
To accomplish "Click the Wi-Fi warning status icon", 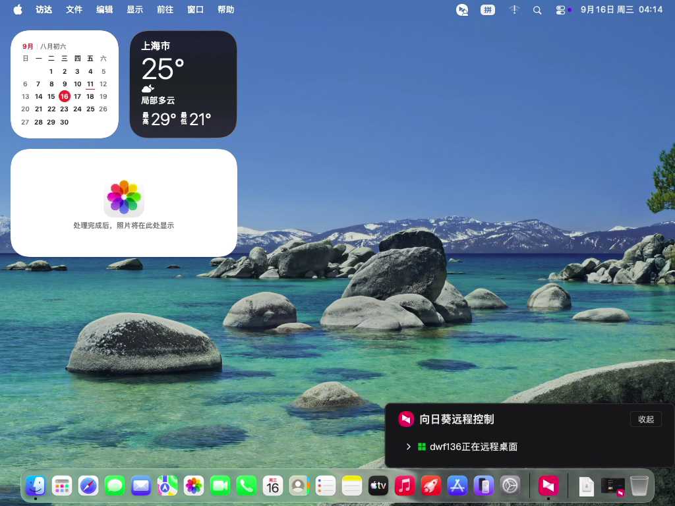I will click(514, 10).
